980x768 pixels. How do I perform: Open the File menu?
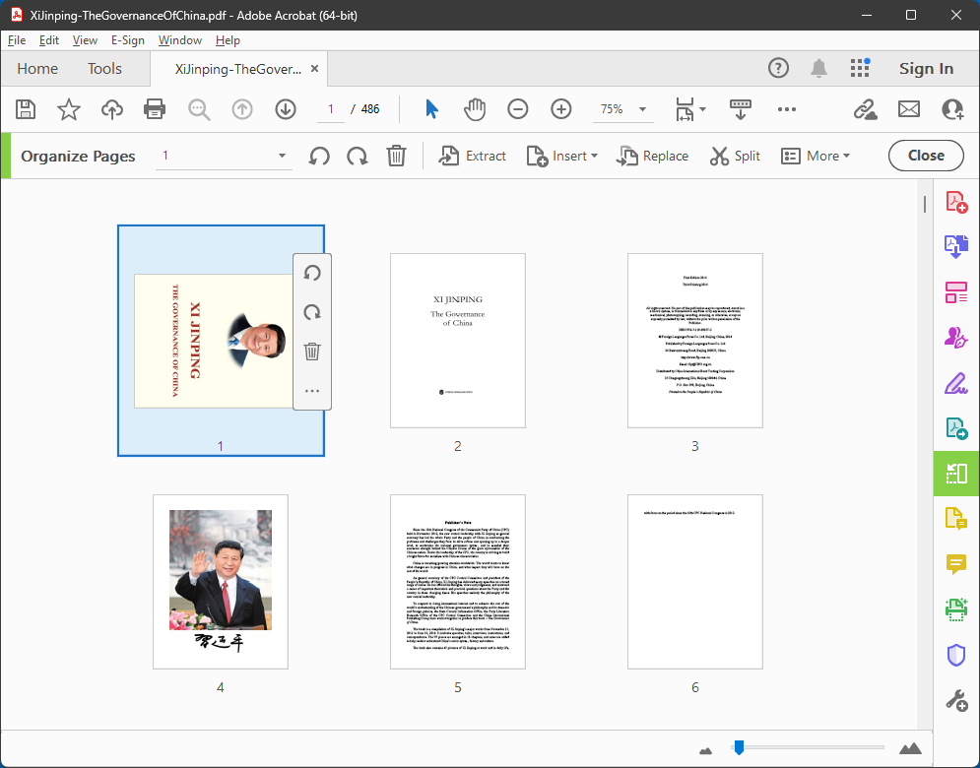17,40
